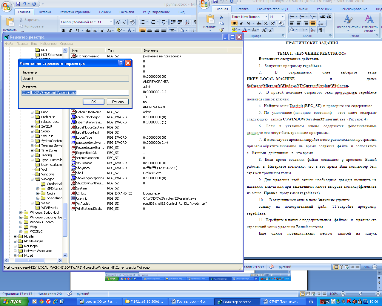Click the Значение text field in the dialog
Image resolution: width=382 pixels, height=306 pixels.
75,93
